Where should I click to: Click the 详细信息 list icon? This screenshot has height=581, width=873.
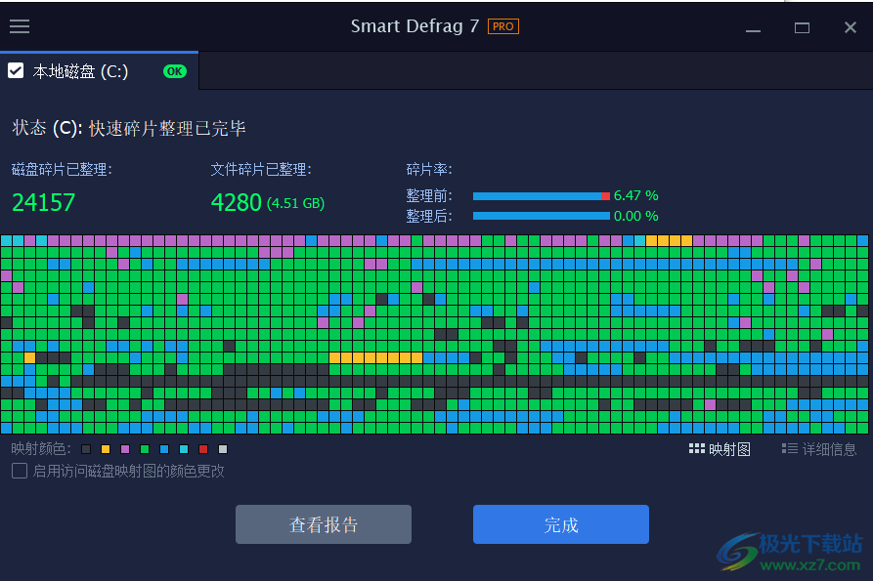[x=790, y=448]
